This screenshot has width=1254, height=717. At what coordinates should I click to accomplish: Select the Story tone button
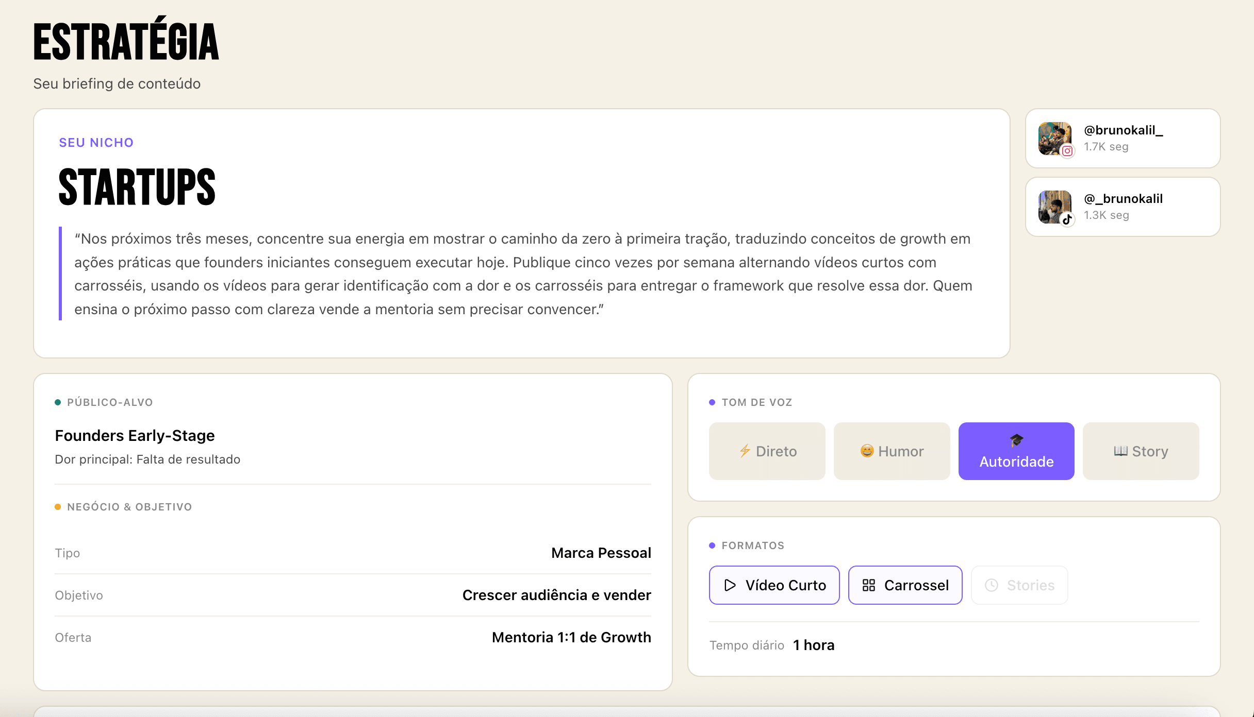[1141, 451]
